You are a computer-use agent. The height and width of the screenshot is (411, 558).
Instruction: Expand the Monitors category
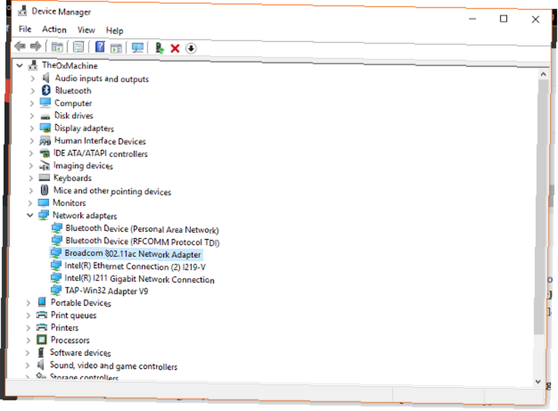coord(30,203)
